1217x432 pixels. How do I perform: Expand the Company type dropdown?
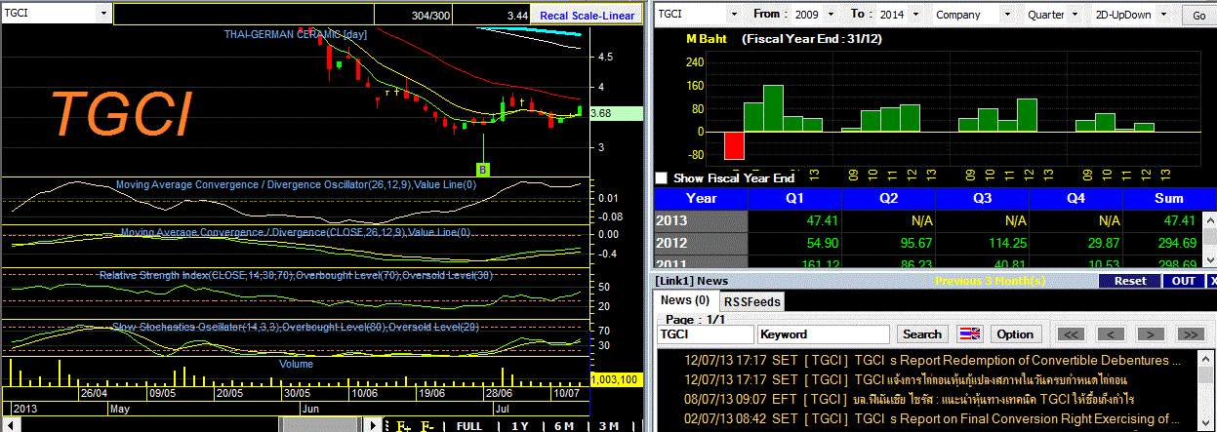click(x=1006, y=15)
